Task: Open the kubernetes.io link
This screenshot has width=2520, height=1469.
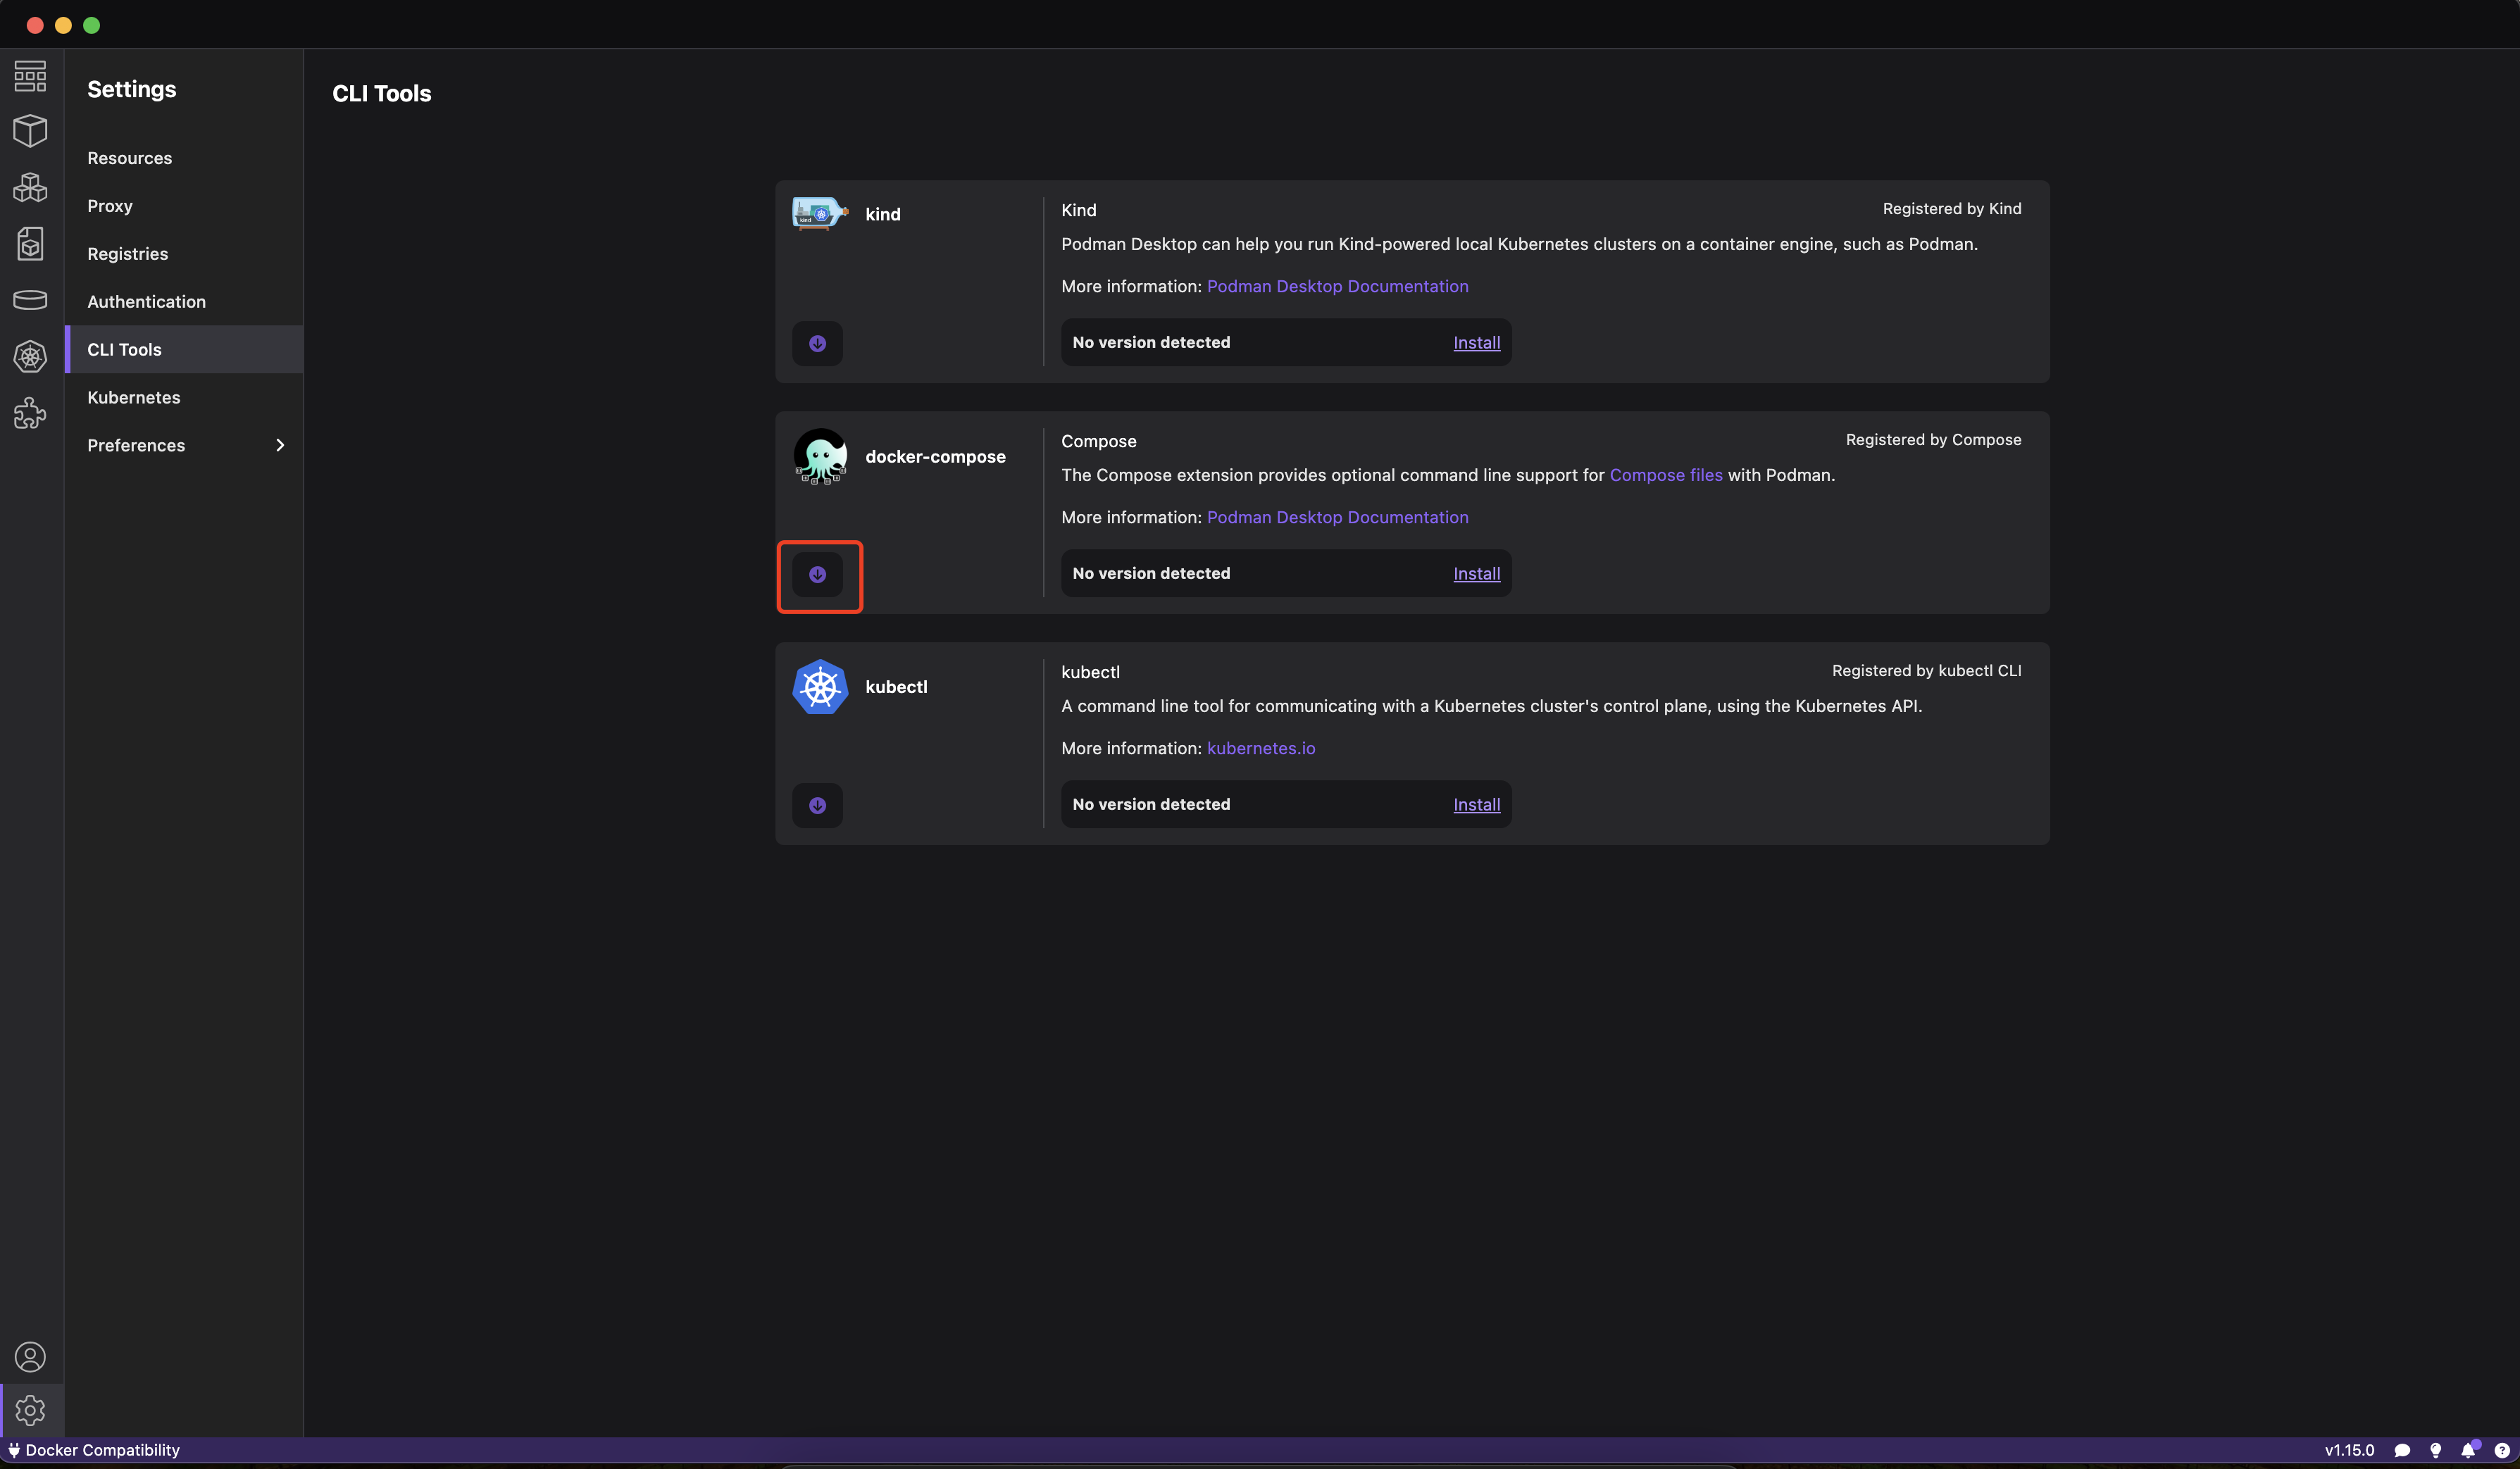Action: 1261,748
